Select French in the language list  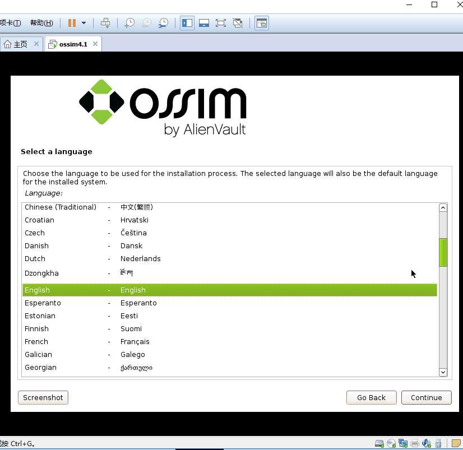tap(230, 342)
